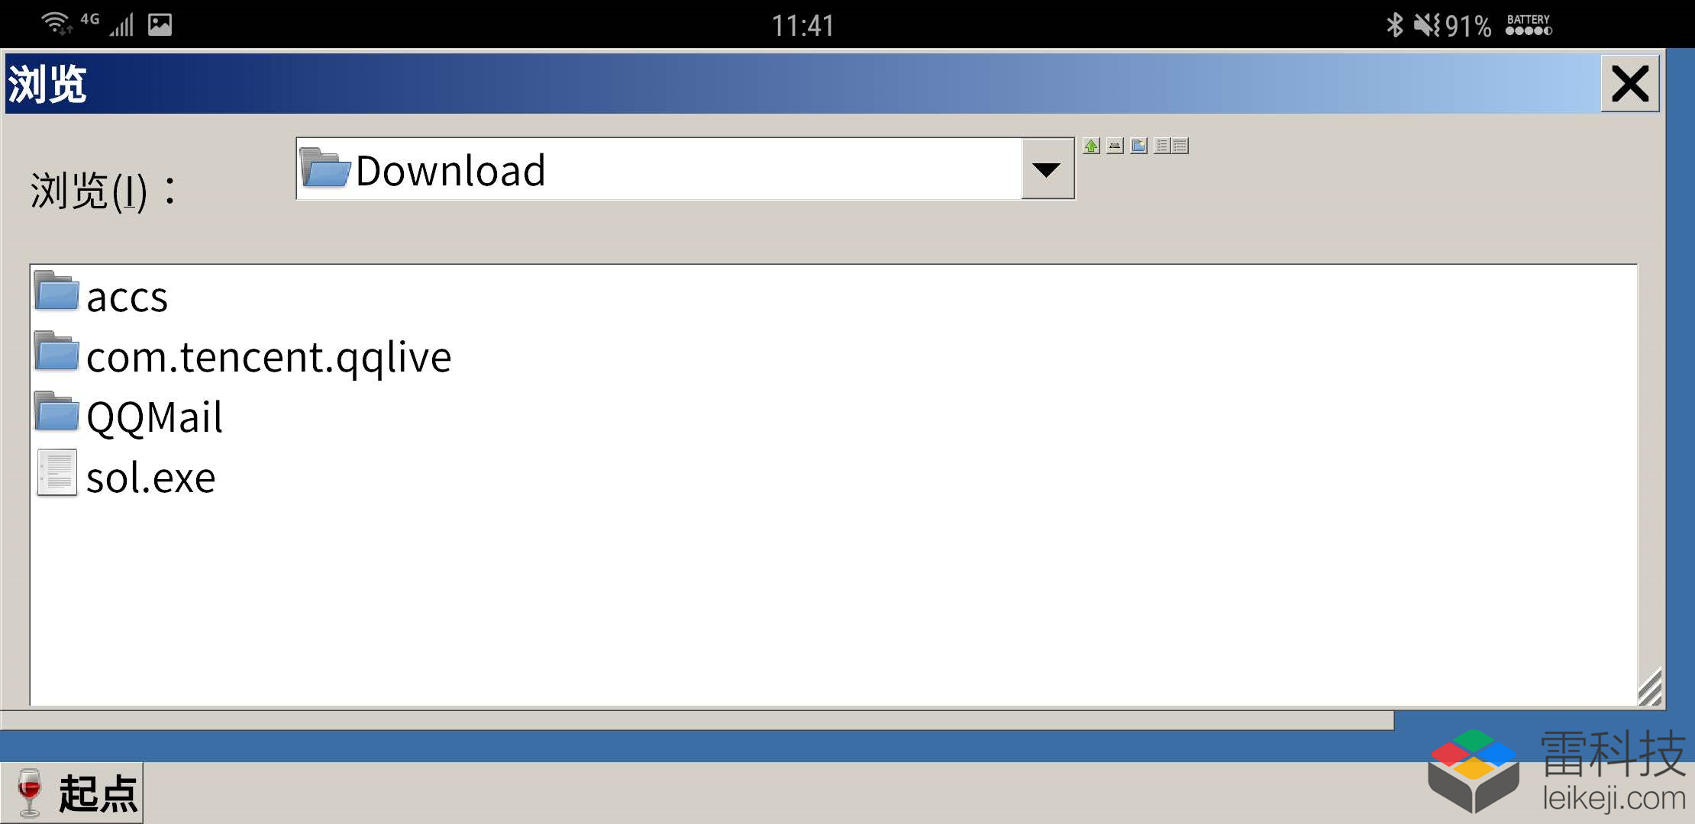Screen dimensions: 1695x824
Task: Expand the Download folder dropdown
Action: 1048,169
